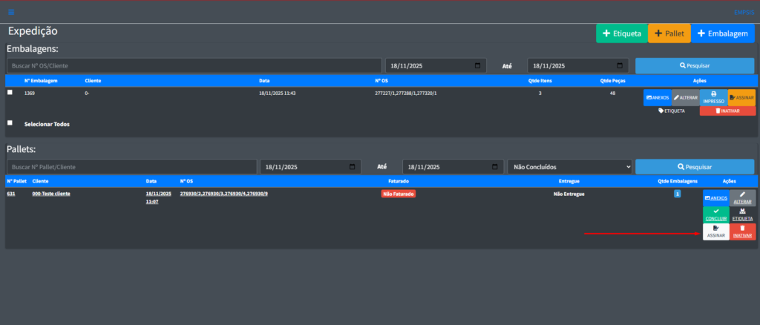Tick the checkbox for embalagem 1369
The image size is (760, 325).
[10, 93]
